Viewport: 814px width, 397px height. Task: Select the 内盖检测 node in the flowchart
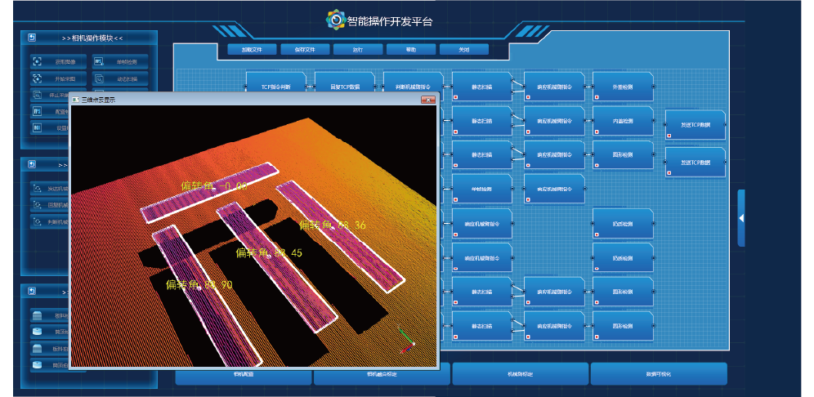tap(622, 121)
